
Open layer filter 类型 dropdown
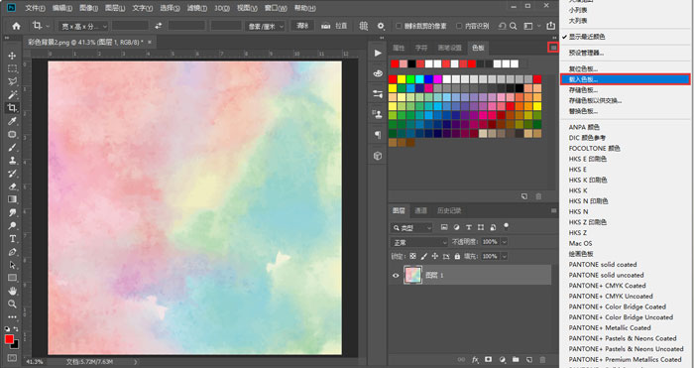[411, 228]
